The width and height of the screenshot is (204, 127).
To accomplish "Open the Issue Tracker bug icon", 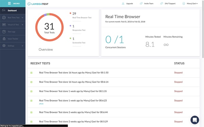I will pos(4,39).
